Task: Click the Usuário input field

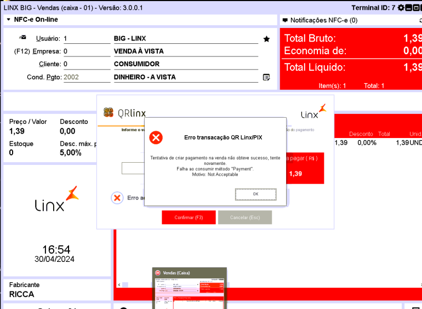Action: [x=87, y=38]
